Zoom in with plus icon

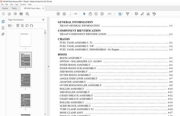[102, 14]
